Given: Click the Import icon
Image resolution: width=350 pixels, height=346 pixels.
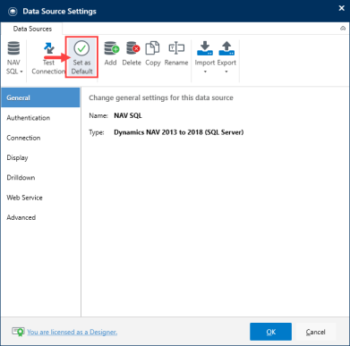Looking at the screenshot, I should [205, 48].
